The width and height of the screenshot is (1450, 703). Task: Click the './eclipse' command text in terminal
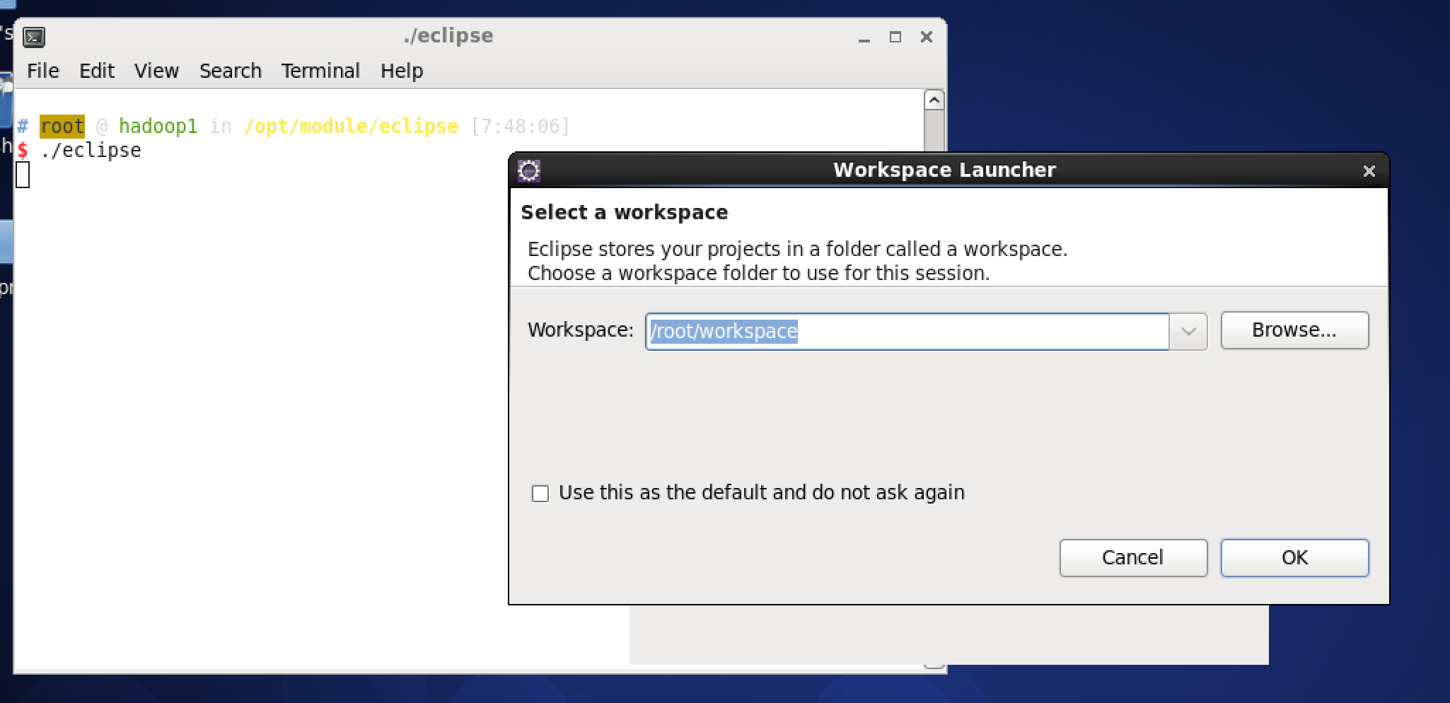(x=91, y=151)
